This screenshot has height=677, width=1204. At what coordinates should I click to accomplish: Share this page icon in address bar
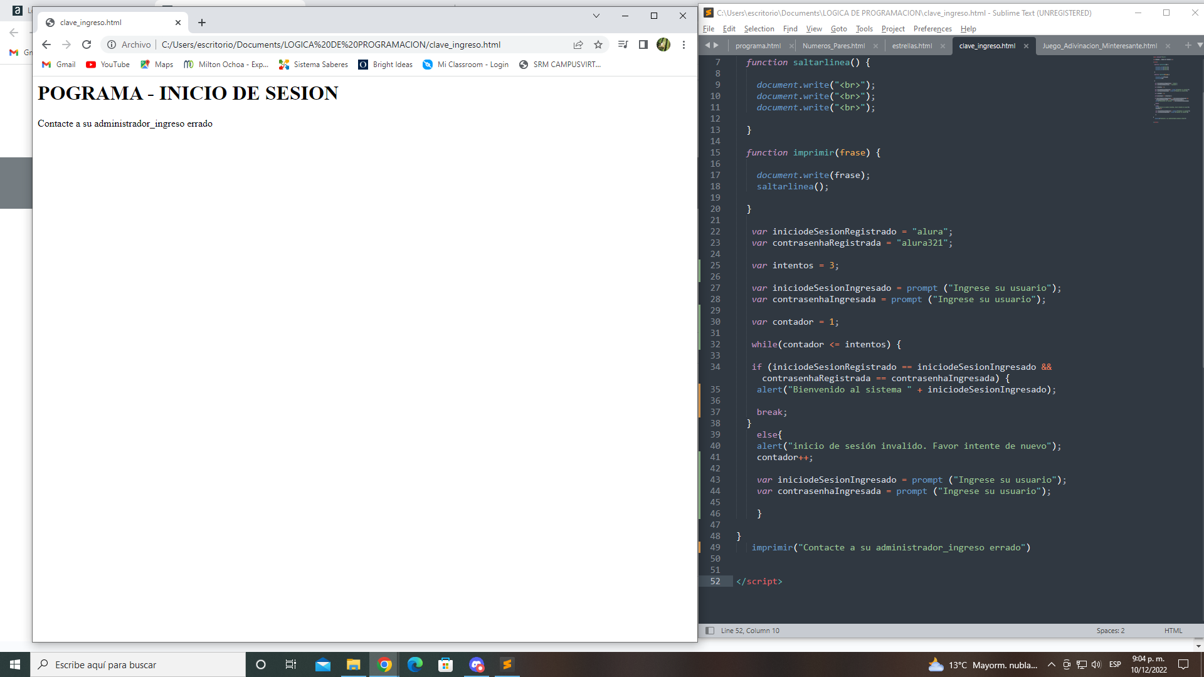[578, 45]
